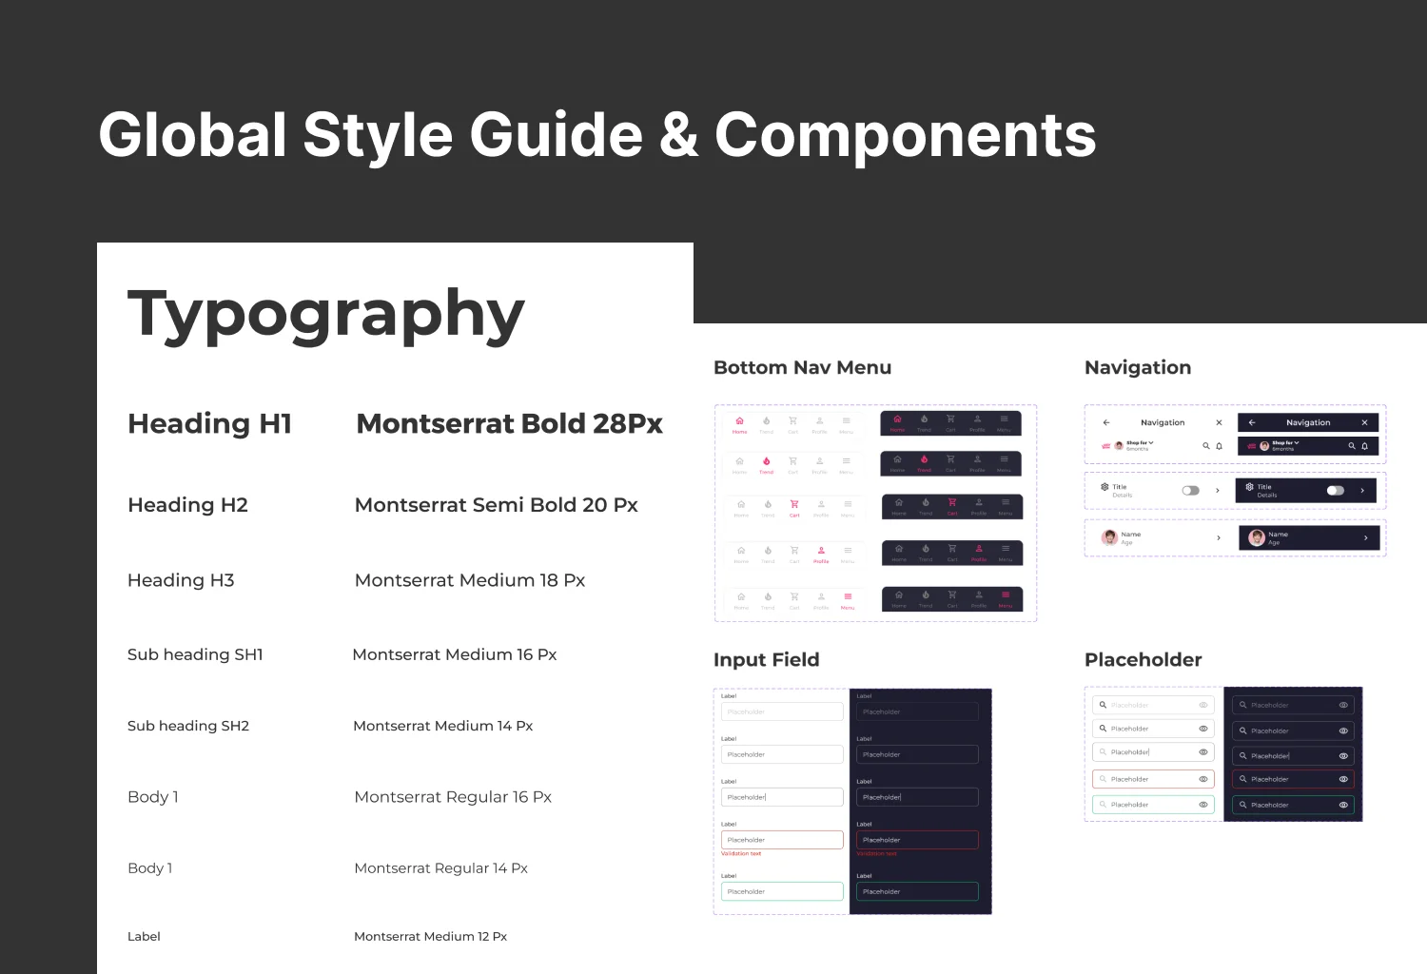Close the dark Navigation bar with the X

(1364, 422)
